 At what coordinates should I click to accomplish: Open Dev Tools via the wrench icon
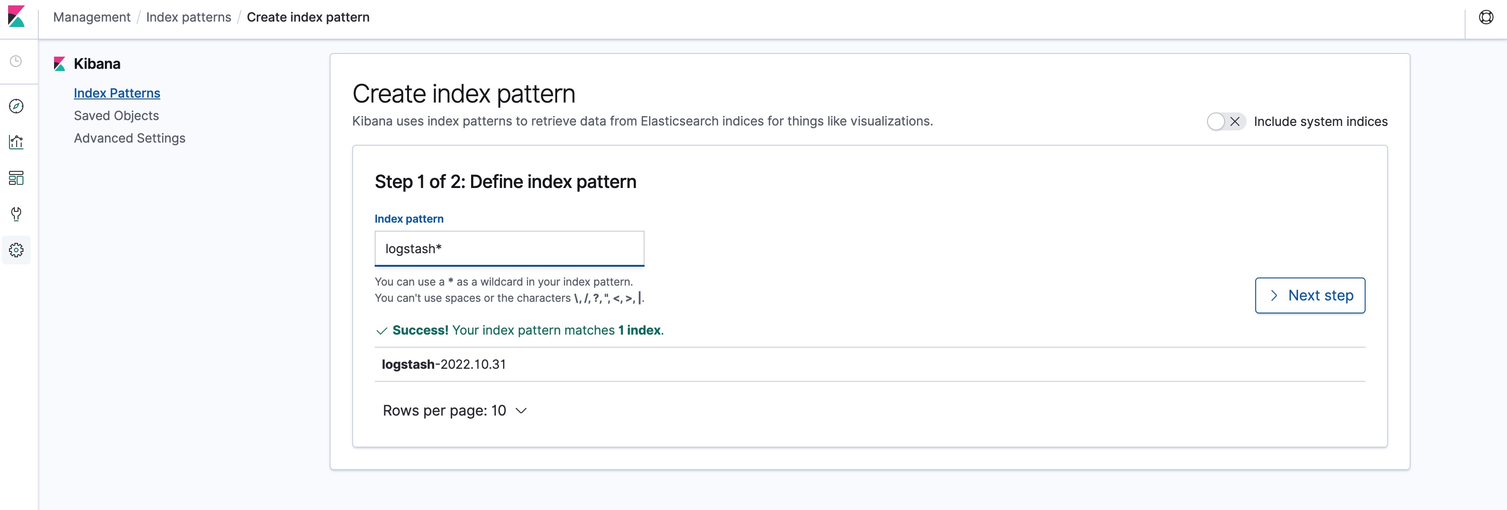point(16,214)
